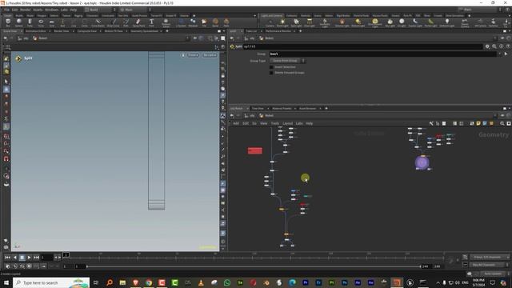The image size is (512, 288).
Task: Click the Group parameter text field
Action: pyautogui.click(x=382, y=54)
